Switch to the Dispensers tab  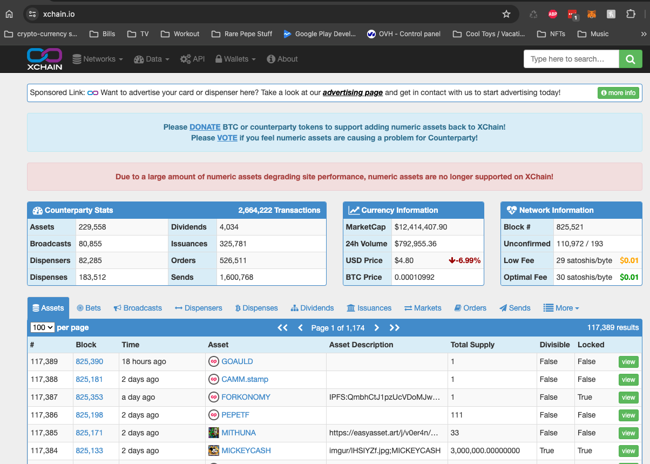pyautogui.click(x=199, y=308)
